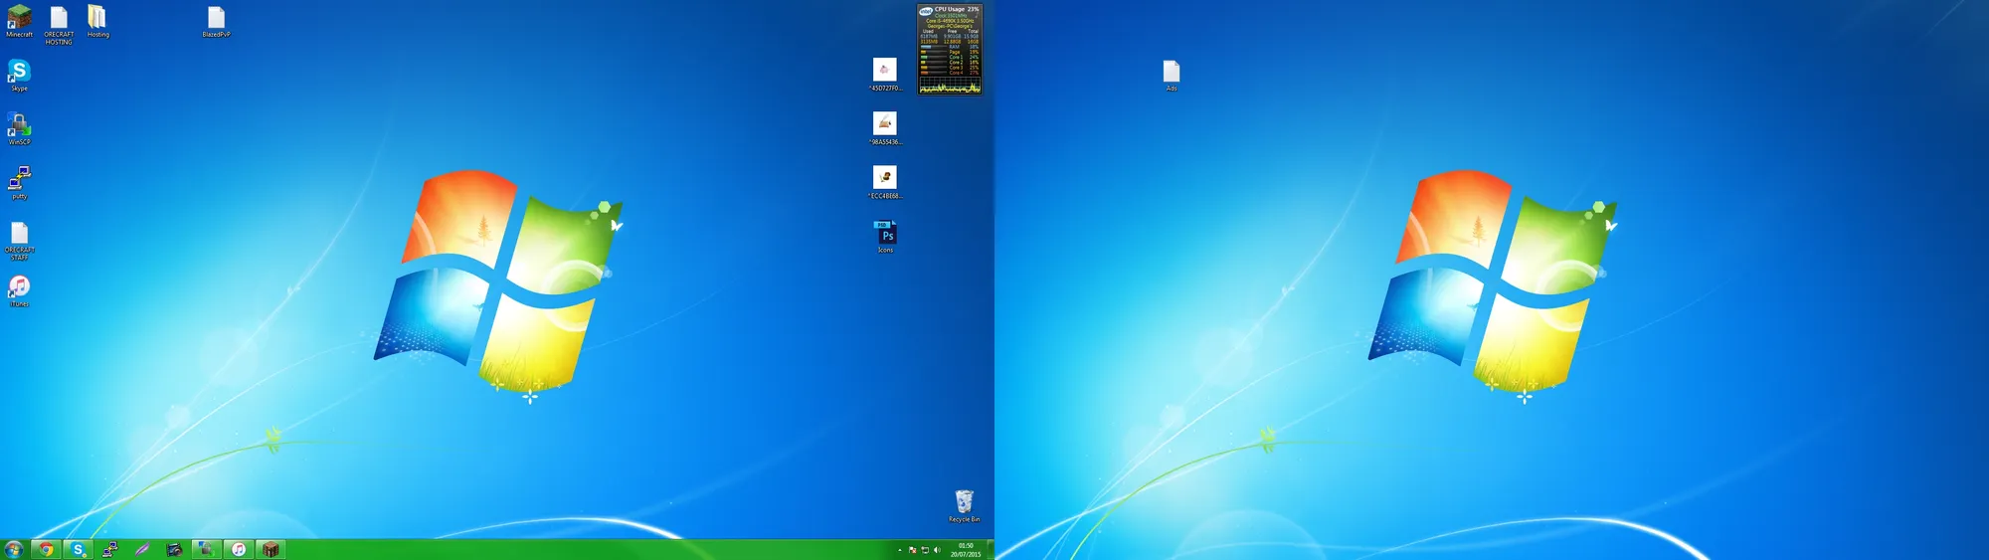
Task: Click the CPU usage history graph
Action: (x=950, y=86)
